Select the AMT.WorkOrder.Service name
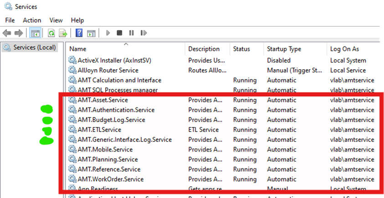 [110, 179]
